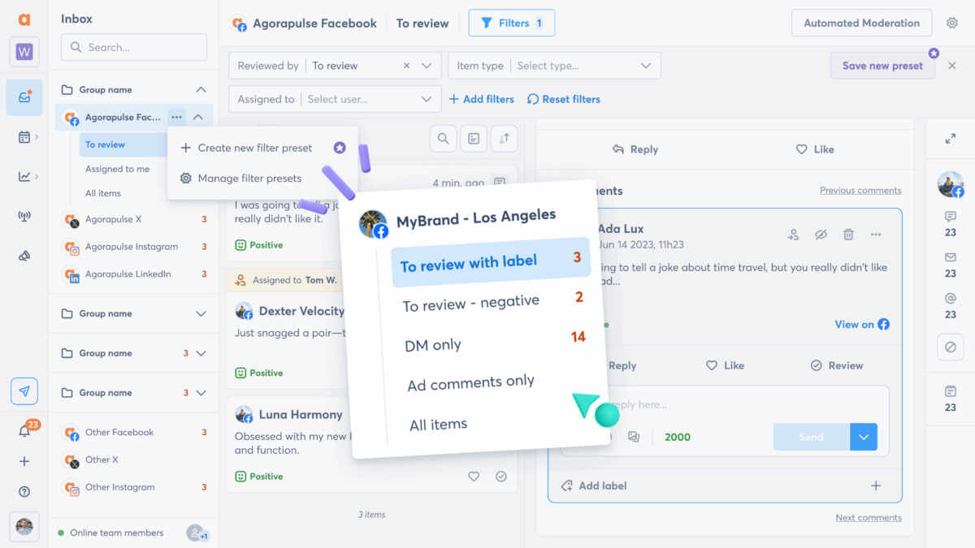975x548 pixels.
Task: Select Create new filter preset menu item
Action: pos(255,148)
